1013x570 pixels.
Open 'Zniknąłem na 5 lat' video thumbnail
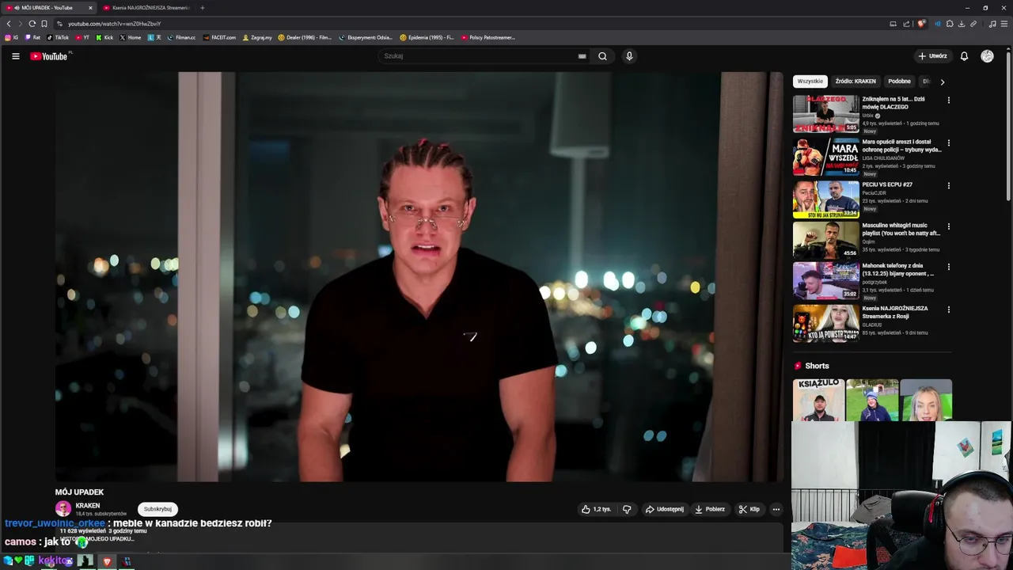(x=825, y=113)
